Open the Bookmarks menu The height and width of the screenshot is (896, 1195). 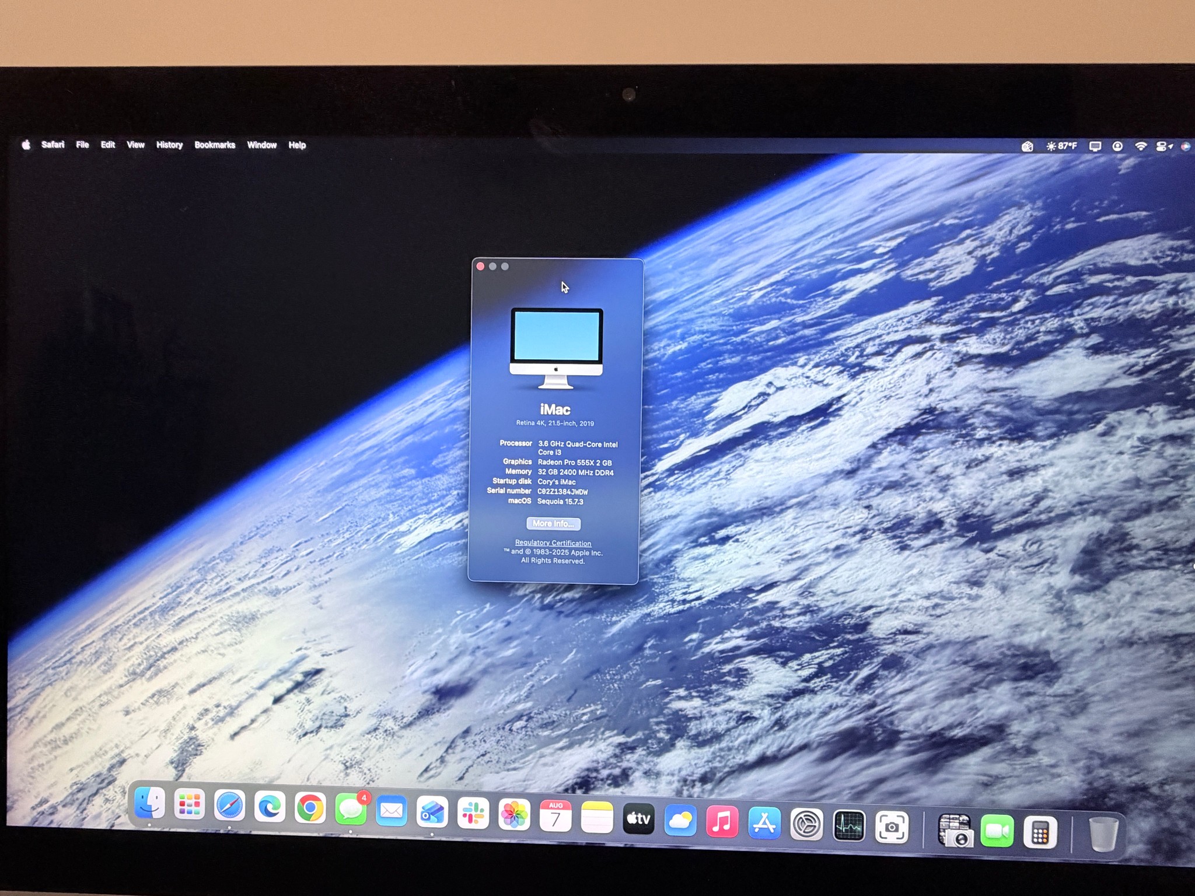pyautogui.click(x=215, y=145)
